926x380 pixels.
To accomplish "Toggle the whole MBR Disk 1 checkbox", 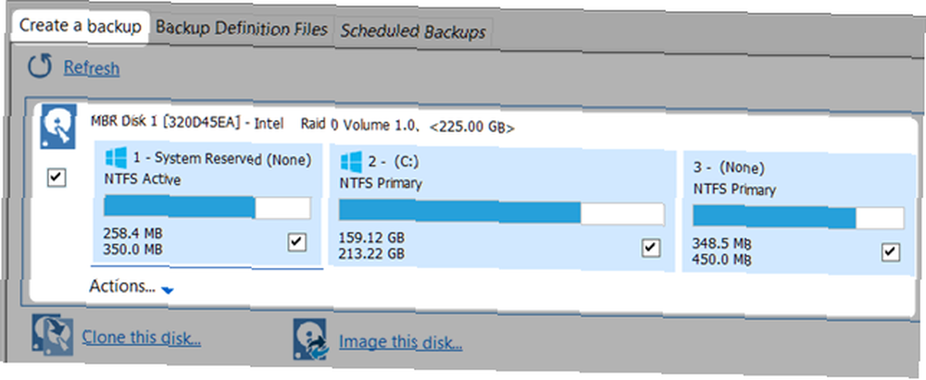I will (56, 178).
